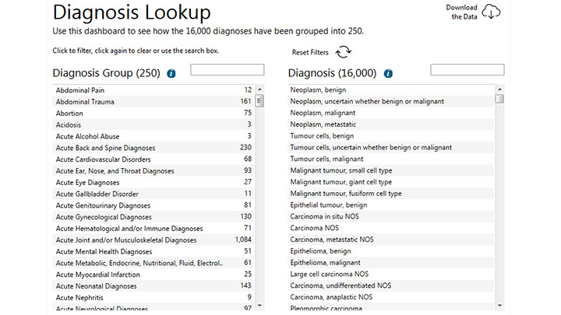Click the Reset Filters refresh arrows icon

pyautogui.click(x=344, y=52)
